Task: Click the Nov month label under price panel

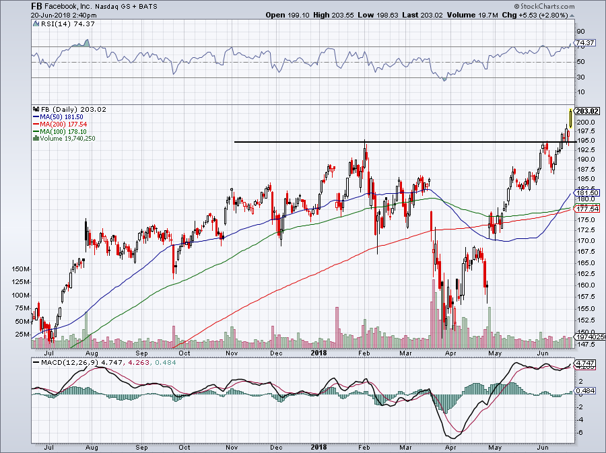Action: 232,353
